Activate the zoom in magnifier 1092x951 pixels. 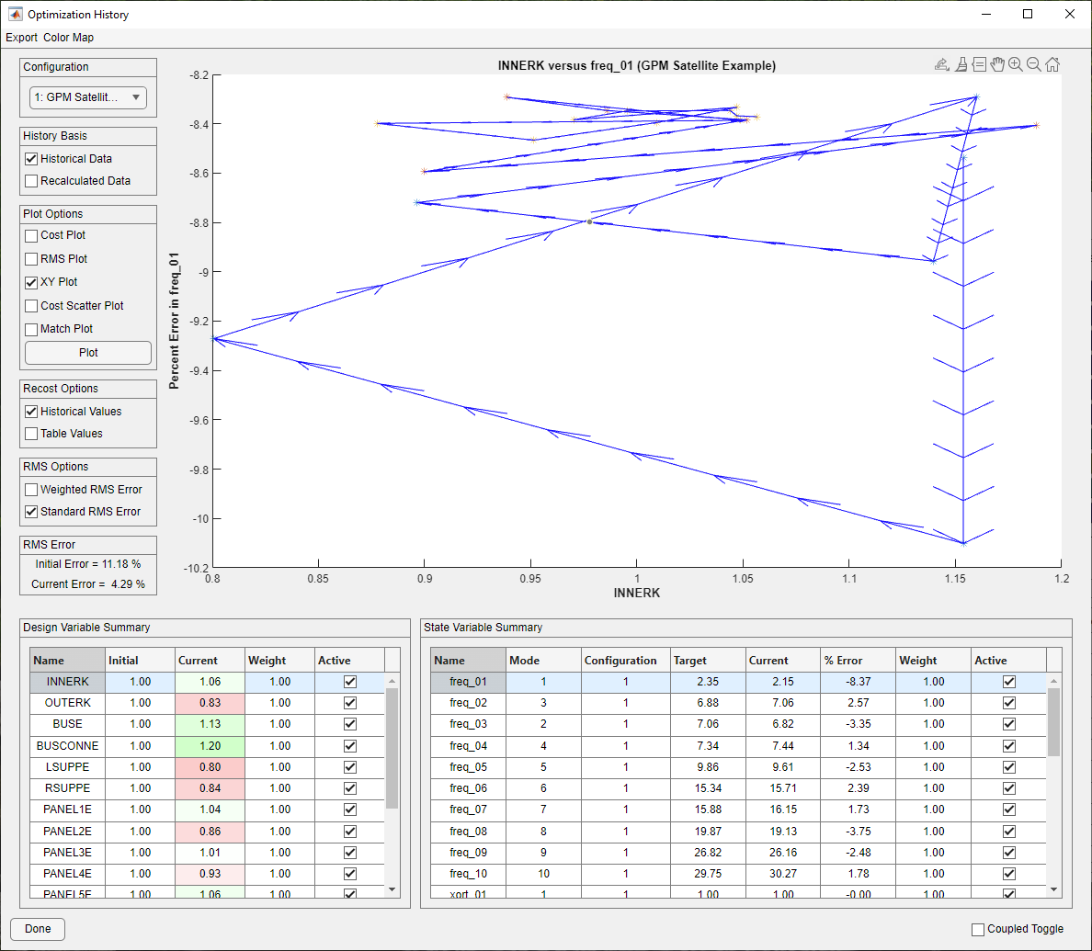(1016, 64)
